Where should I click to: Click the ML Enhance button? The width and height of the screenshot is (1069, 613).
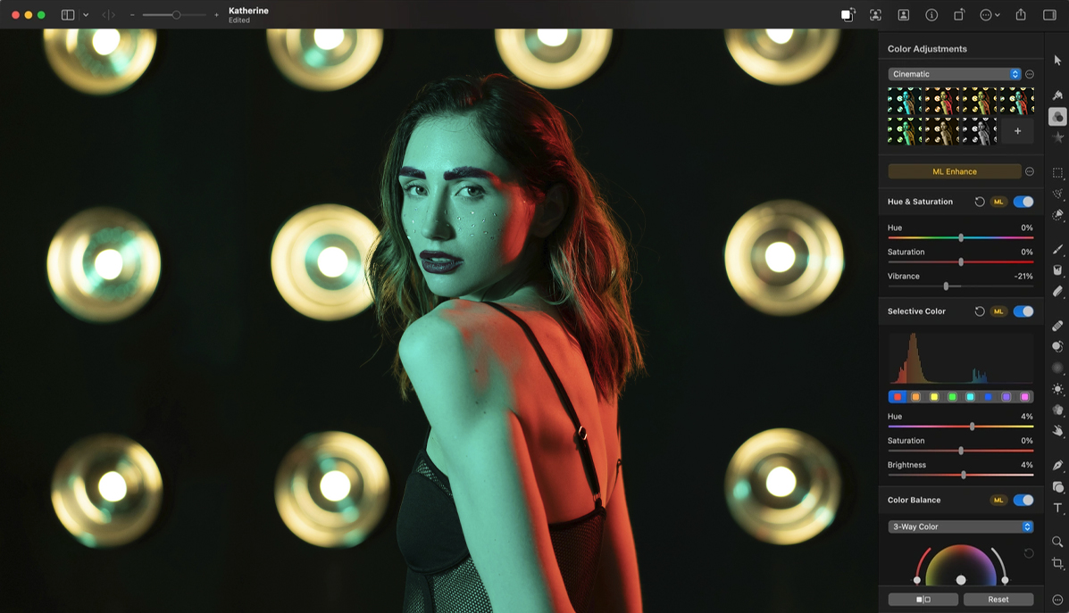pos(954,171)
